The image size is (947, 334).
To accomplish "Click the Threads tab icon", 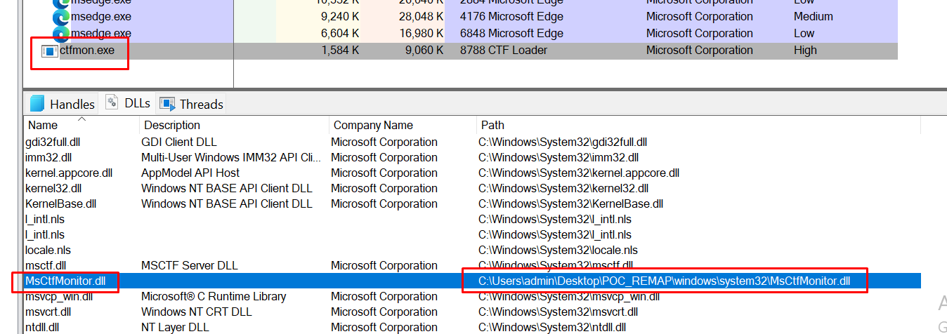I will point(167,104).
